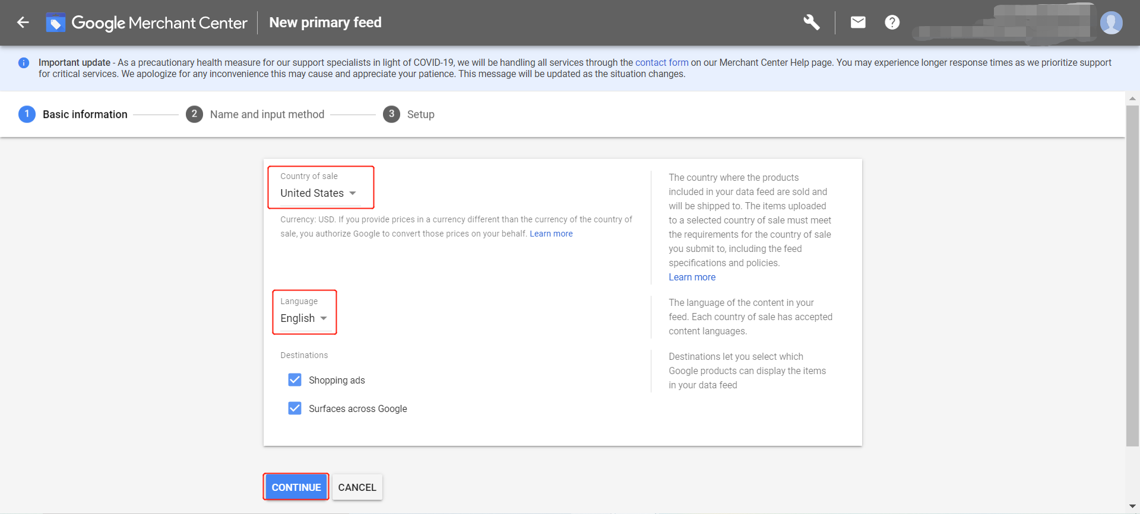This screenshot has height=514, width=1140.
Task: Click the New primary feed heading
Action: pyautogui.click(x=325, y=23)
